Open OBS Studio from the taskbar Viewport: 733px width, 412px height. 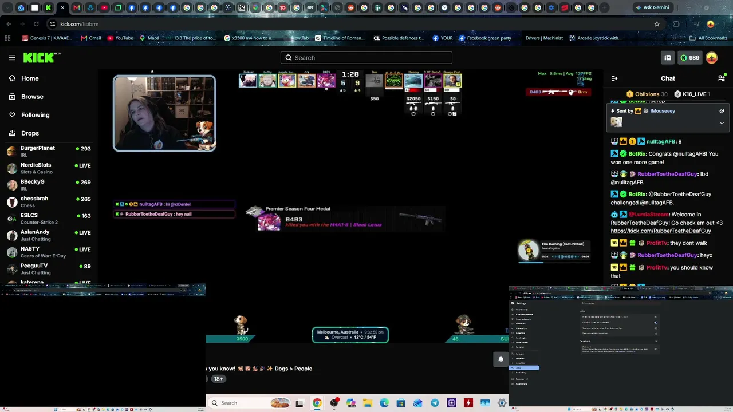tap(334, 403)
